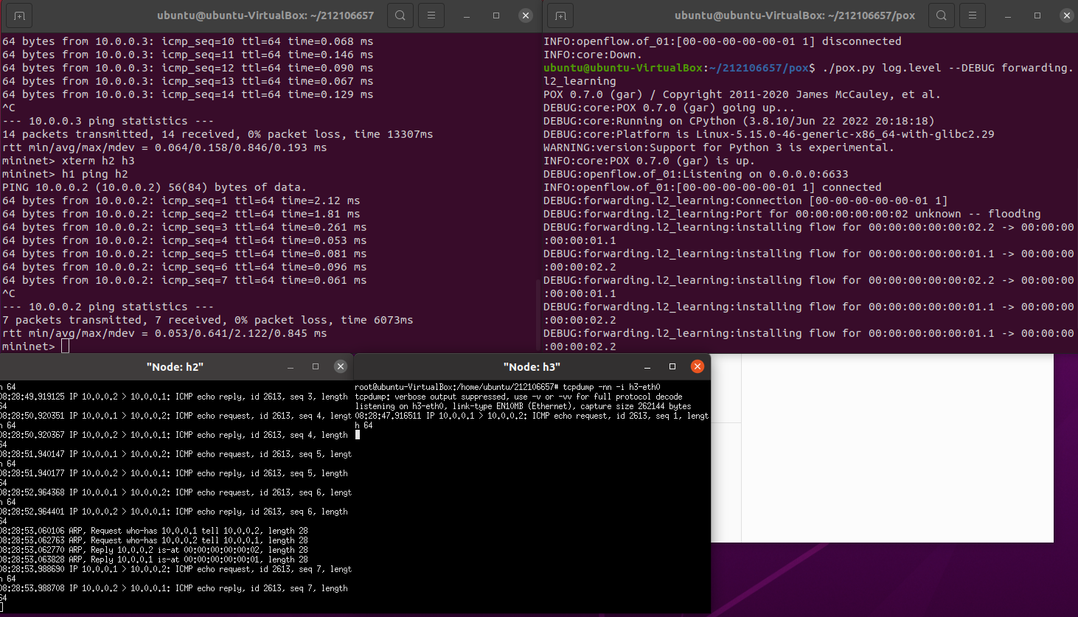The height and width of the screenshot is (617, 1078).
Task: Select the Node: h3 title bar
Action: point(532,366)
